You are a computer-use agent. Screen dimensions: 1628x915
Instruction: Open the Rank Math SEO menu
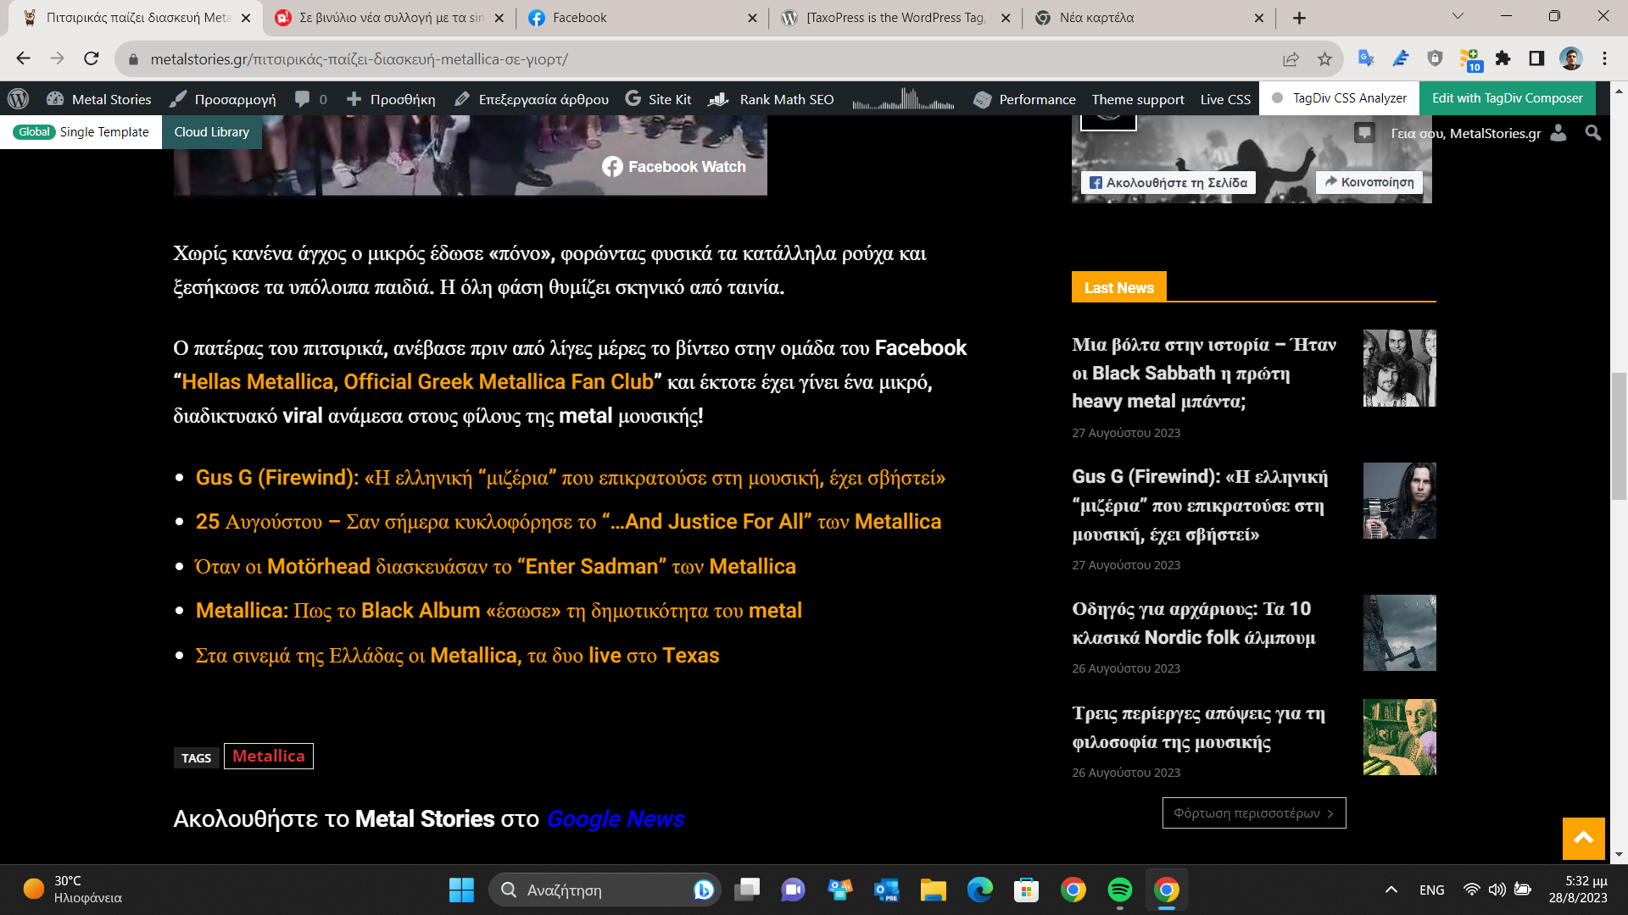point(771,99)
